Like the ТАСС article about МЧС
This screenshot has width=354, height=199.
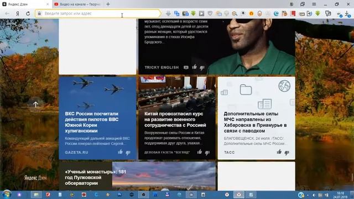279,152
